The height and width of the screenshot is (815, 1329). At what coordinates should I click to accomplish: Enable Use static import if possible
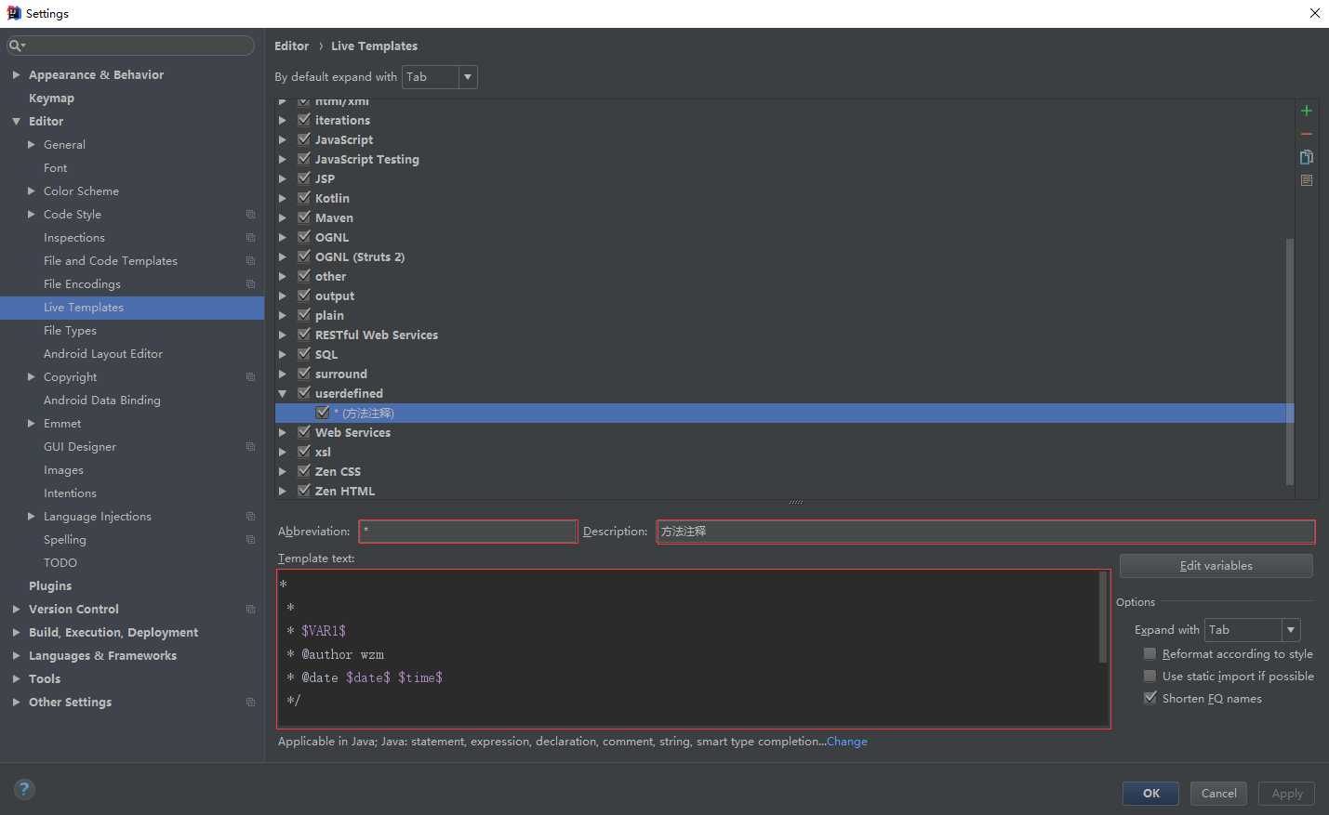coord(1150,677)
